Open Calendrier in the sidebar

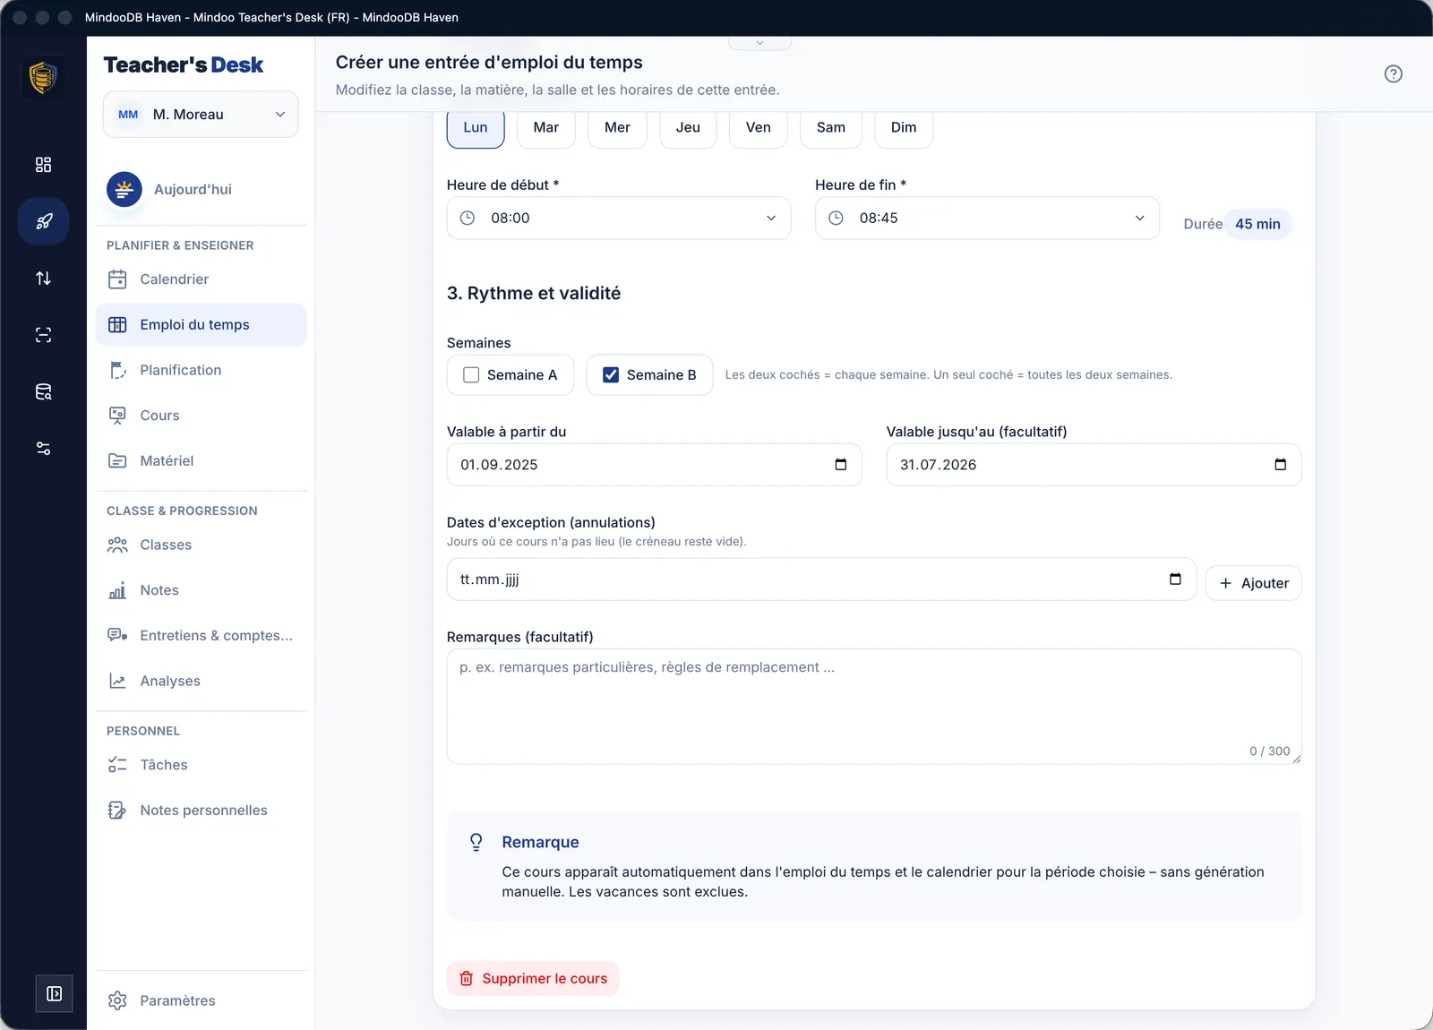click(201, 279)
